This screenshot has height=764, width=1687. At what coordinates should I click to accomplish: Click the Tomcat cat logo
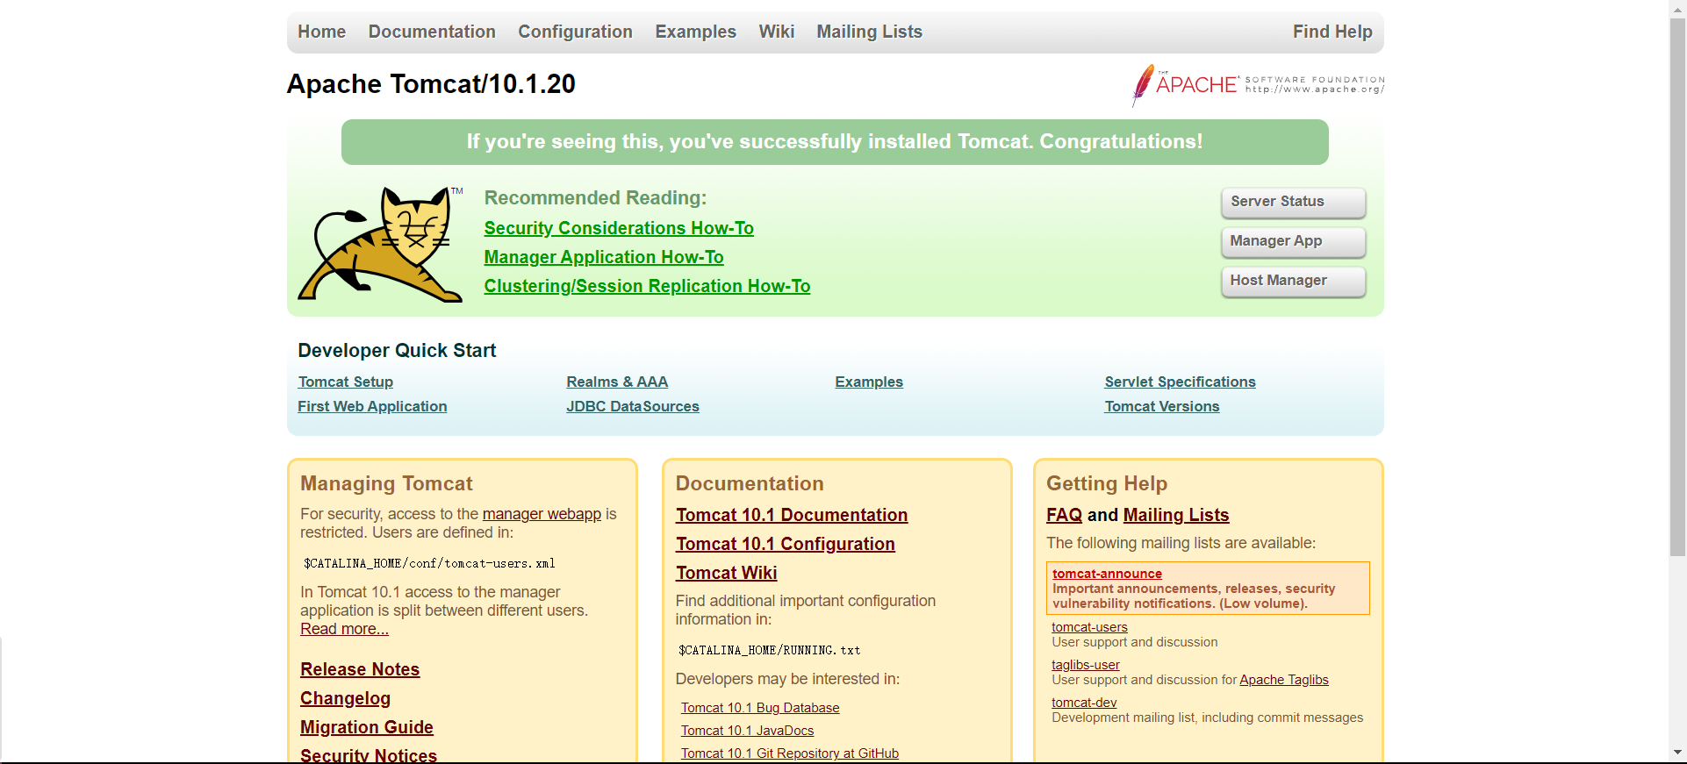tap(380, 244)
